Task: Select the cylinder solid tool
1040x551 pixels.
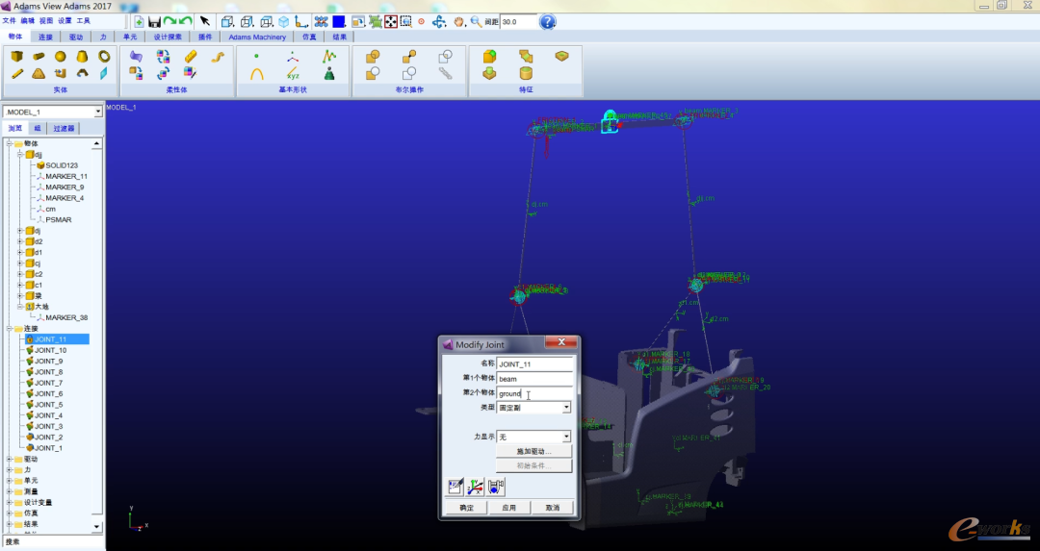Action: click(x=39, y=57)
